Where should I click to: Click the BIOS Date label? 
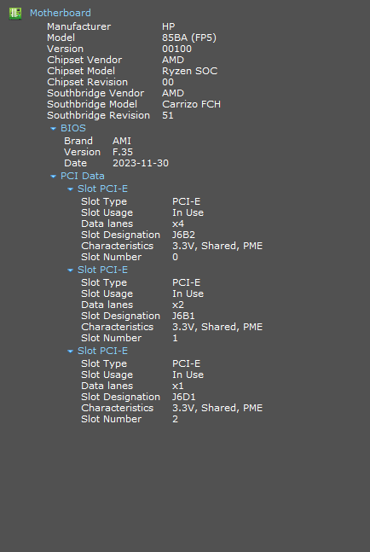[75, 163]
